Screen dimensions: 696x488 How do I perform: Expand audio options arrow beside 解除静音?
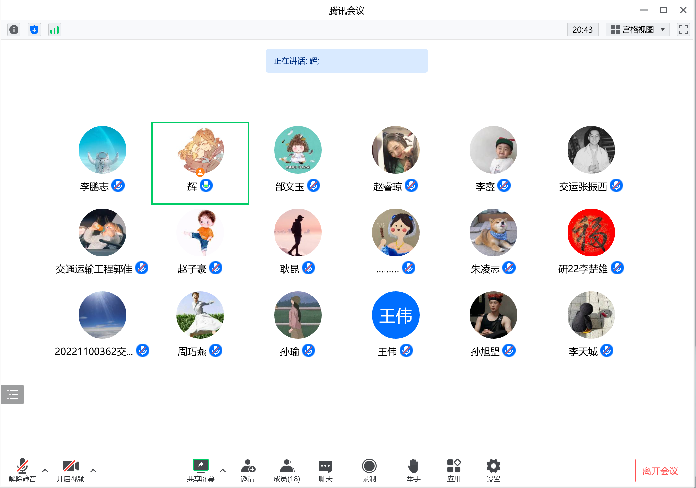[x=45, y=470]
